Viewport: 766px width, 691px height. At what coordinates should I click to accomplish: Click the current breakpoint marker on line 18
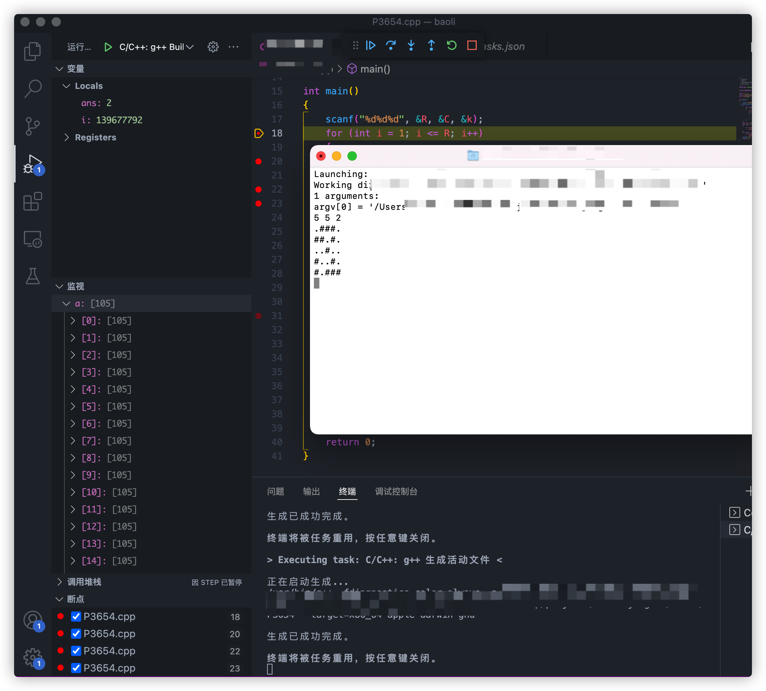pos(259,133)
